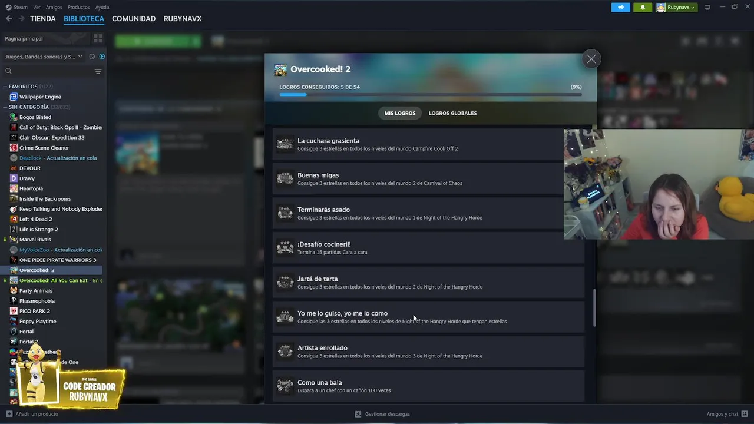
Task: Click the Phasmophobia game icon
Action: [x=14, y=301]
